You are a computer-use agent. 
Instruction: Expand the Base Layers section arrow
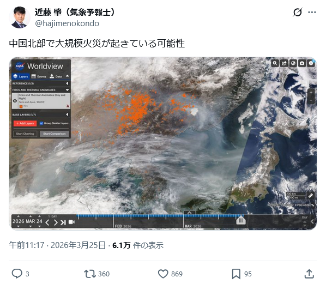(67, 114)
